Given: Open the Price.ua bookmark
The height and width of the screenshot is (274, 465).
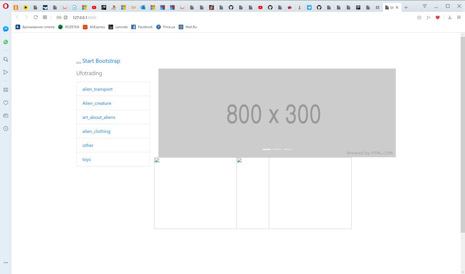Looking at the screenshot, I should (165, 27).
